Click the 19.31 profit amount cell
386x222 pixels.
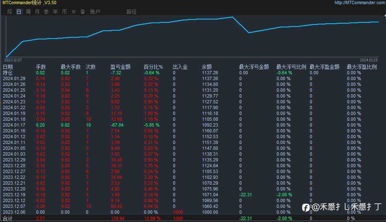pyautogui.click(x=117, y=166)
